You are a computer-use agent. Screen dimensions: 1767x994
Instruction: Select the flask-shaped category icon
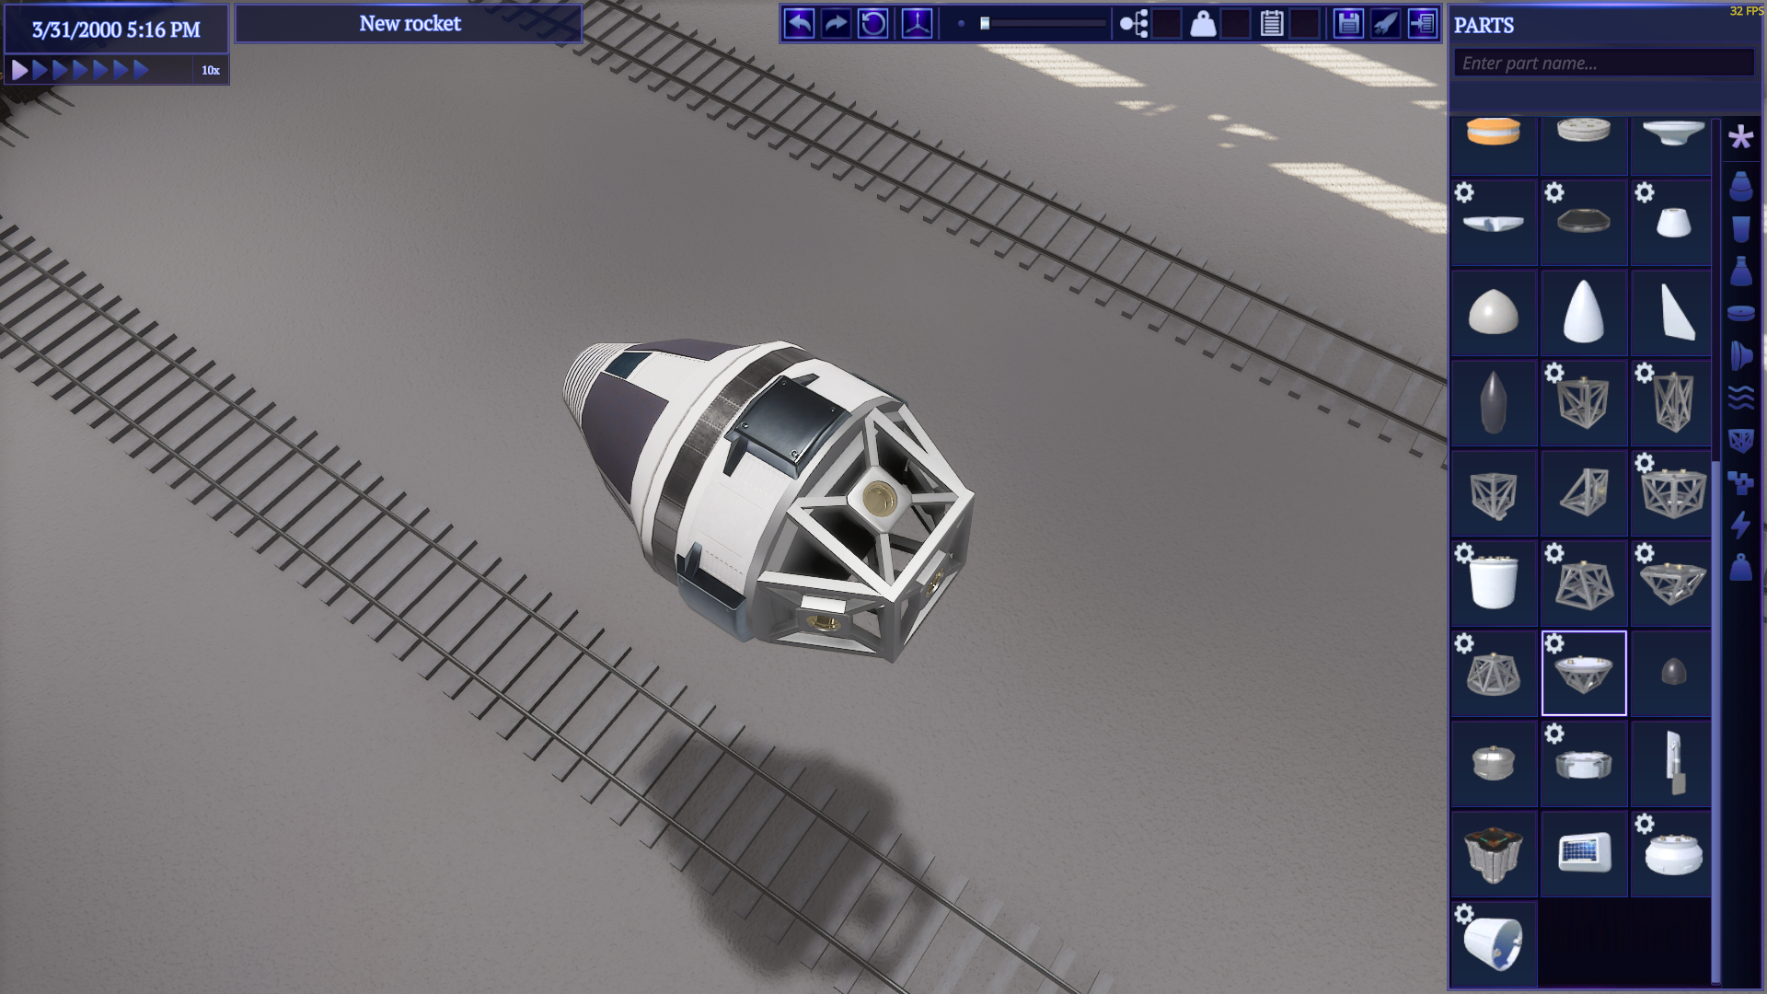pyautogui.click(x=1740, y=271)
